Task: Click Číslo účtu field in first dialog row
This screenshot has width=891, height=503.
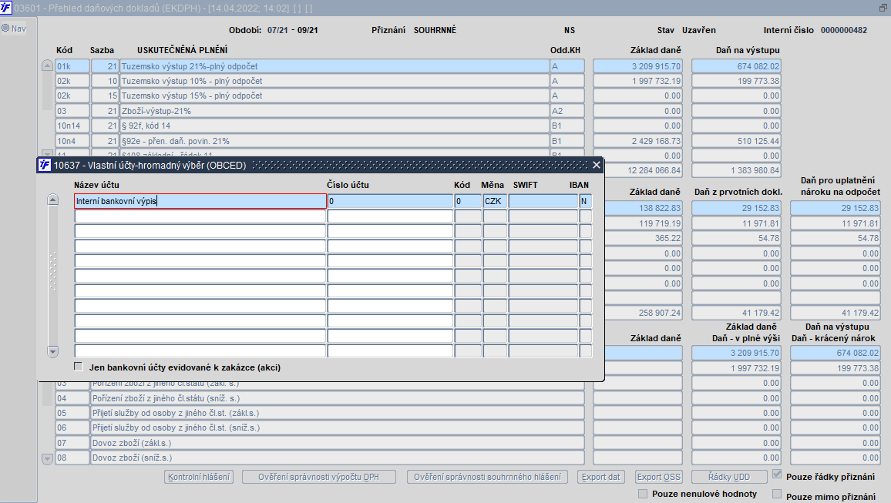Action: click(390, 201)
